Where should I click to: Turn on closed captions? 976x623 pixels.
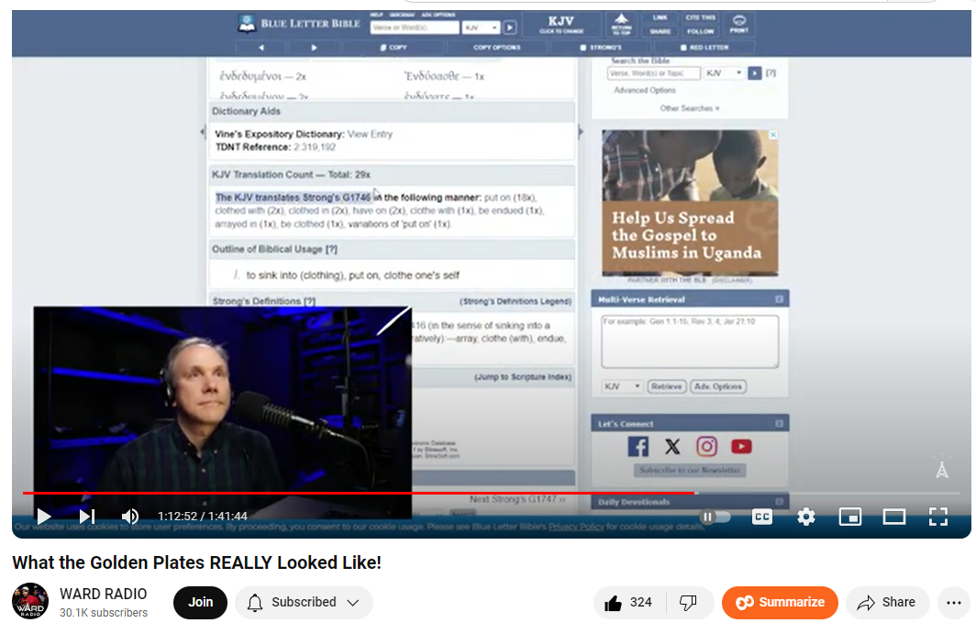pyautogui.click(x=762, y=517)
